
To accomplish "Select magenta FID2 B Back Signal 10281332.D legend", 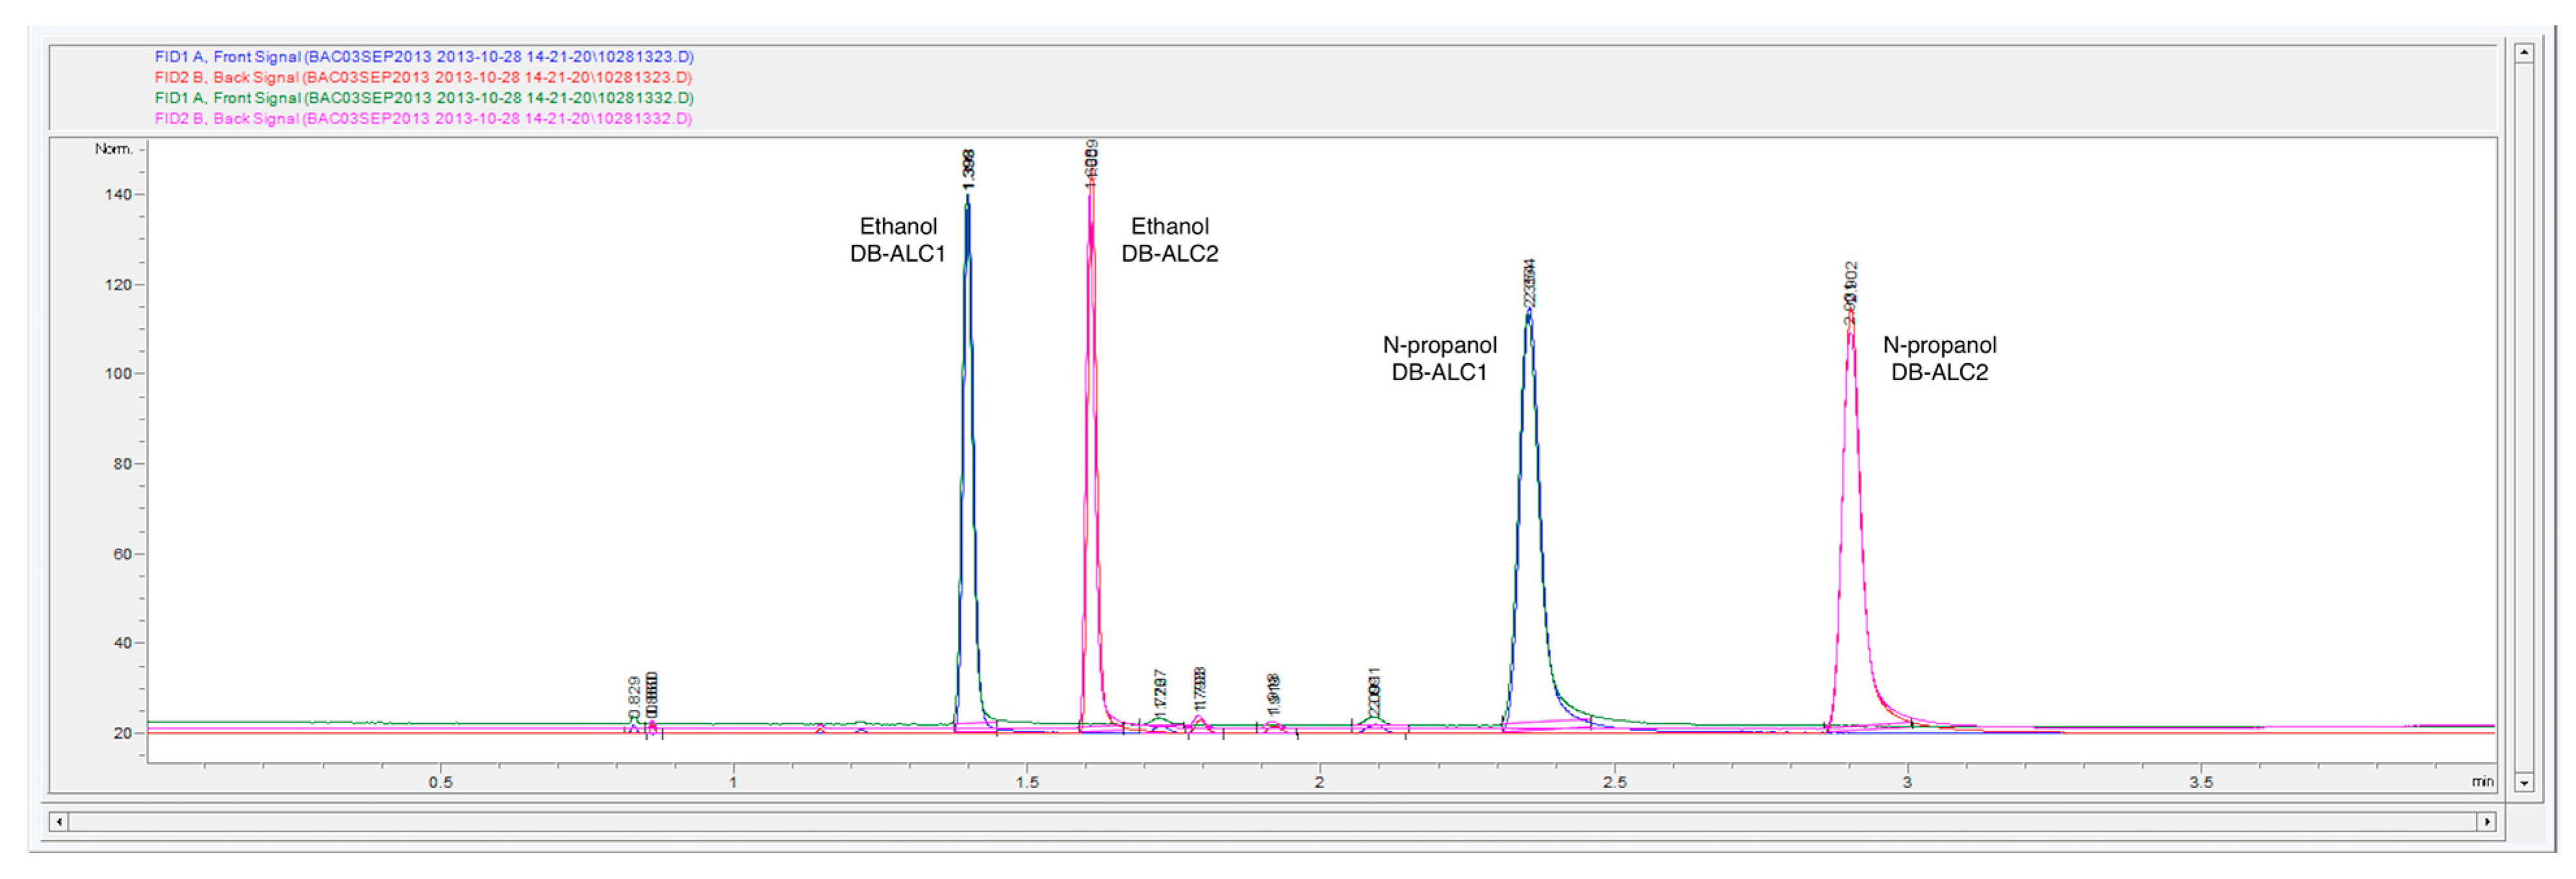I will (x=423, y=118).
